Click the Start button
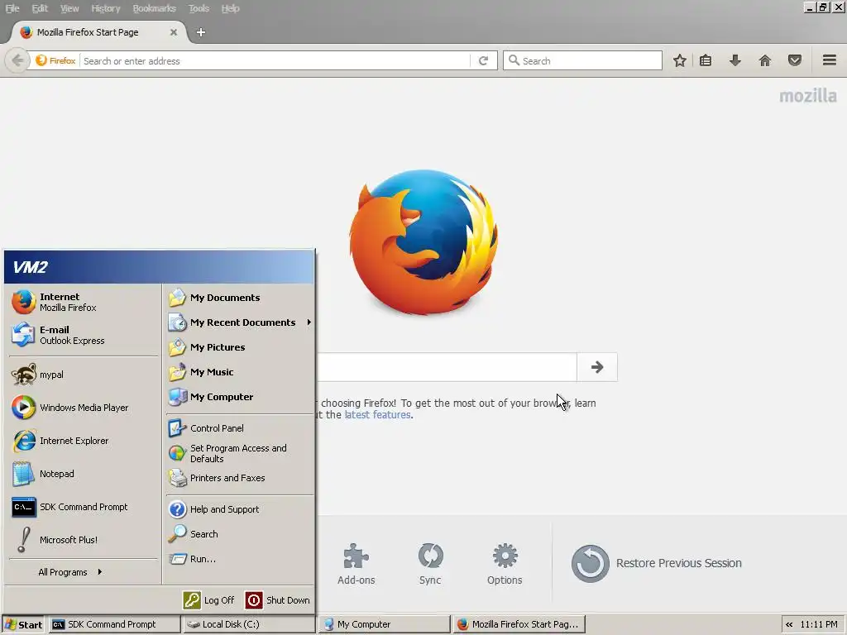Screen dimensions: 847x635 coord(22,625)
